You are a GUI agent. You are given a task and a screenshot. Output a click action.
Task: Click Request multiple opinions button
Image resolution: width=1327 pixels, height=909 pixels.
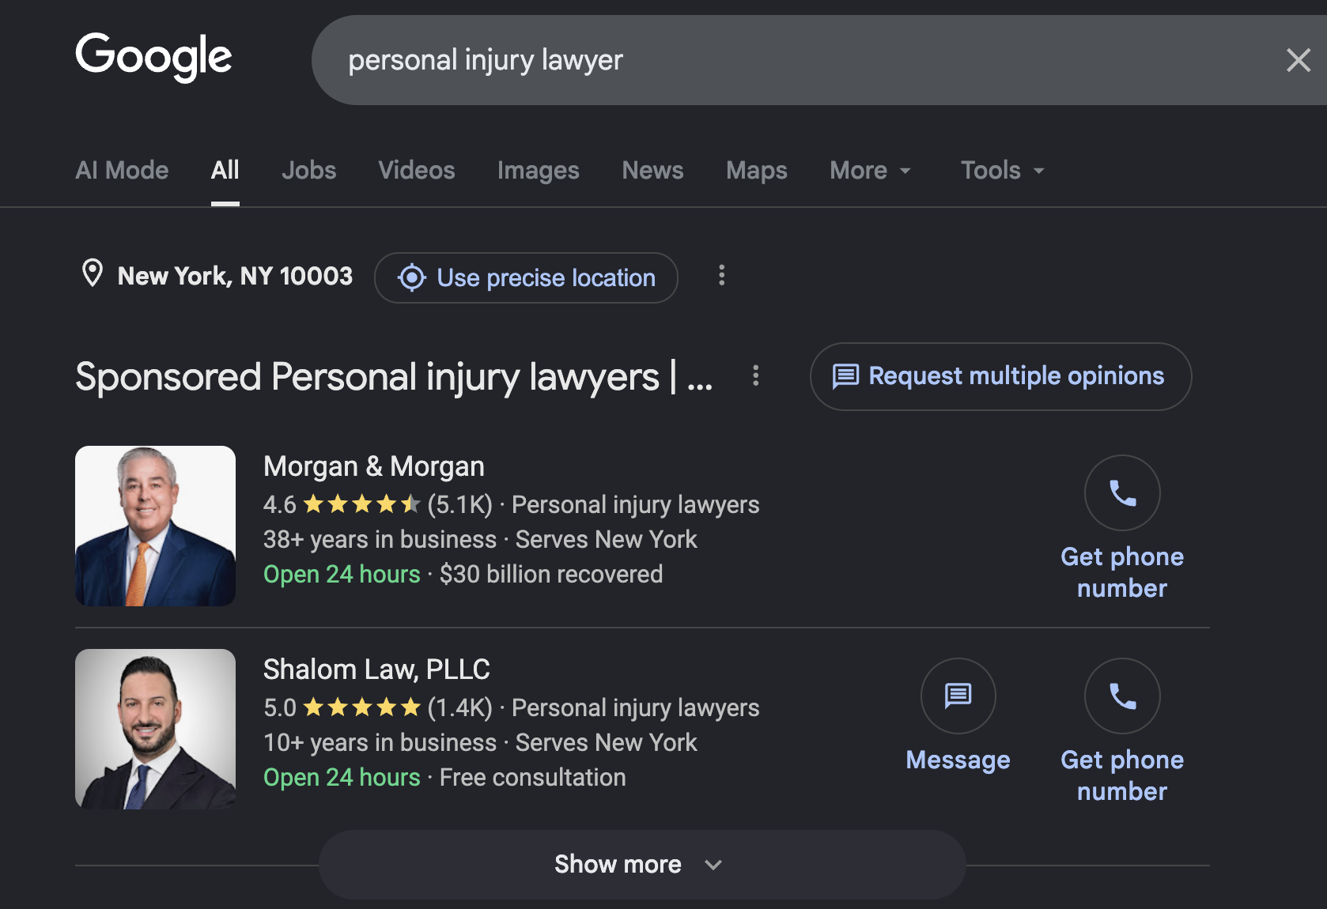(x=1000, y=376)
